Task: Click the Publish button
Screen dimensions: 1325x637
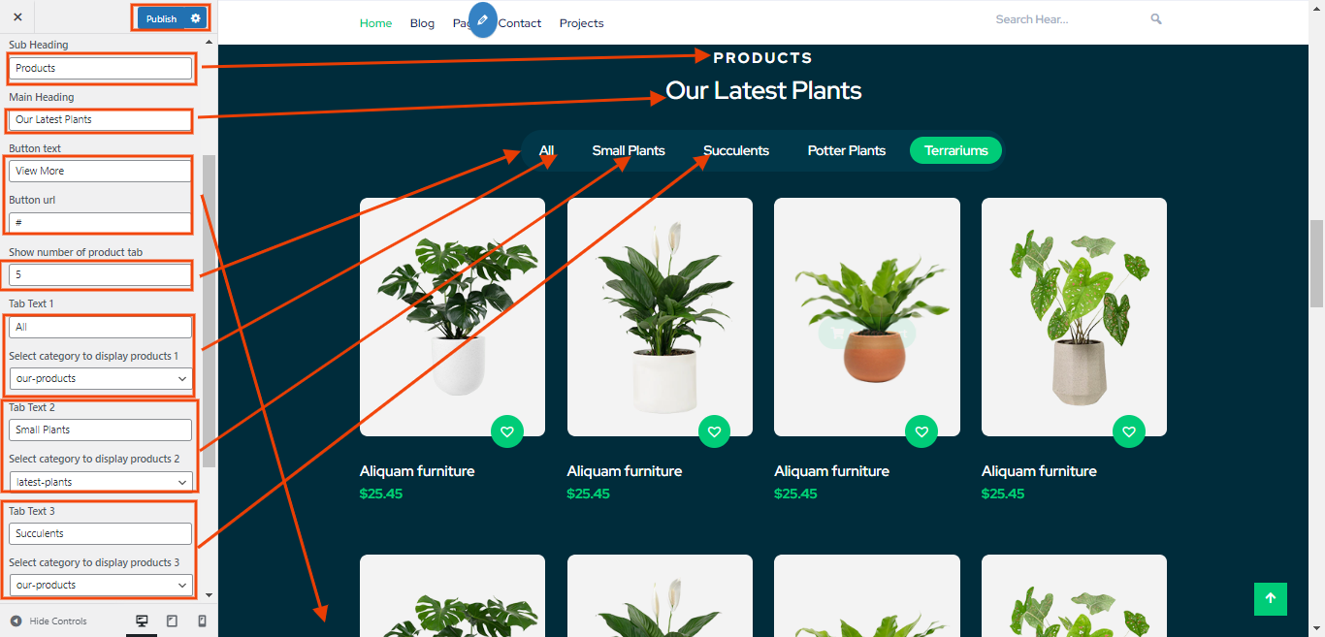Action: point(161,18)
